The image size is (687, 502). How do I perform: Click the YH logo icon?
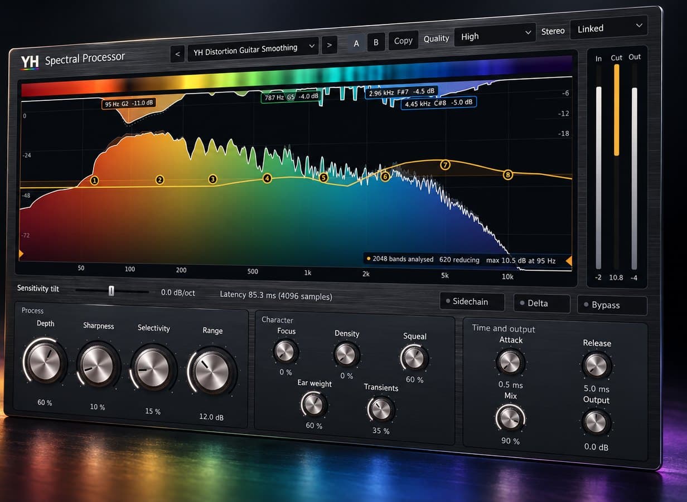pyautogui.click(x=30, y=62)
